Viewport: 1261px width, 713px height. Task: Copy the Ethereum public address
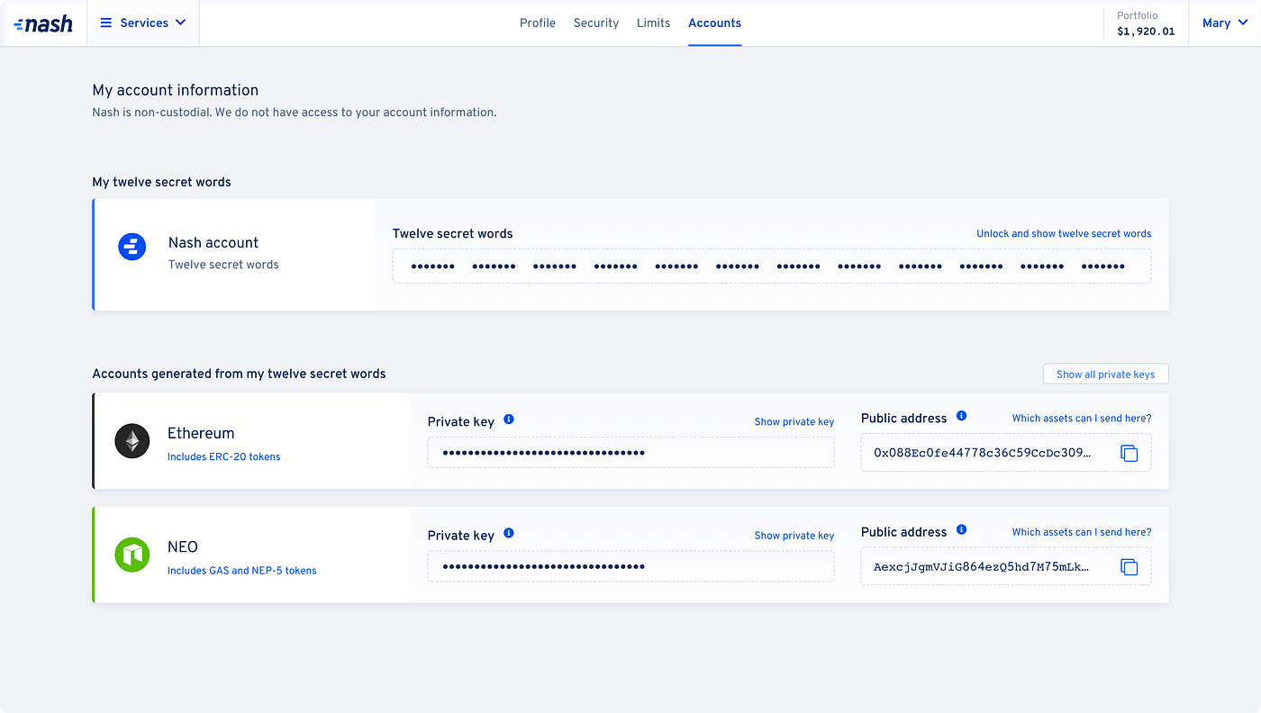pyautogui.click(x=1129, y=453)
